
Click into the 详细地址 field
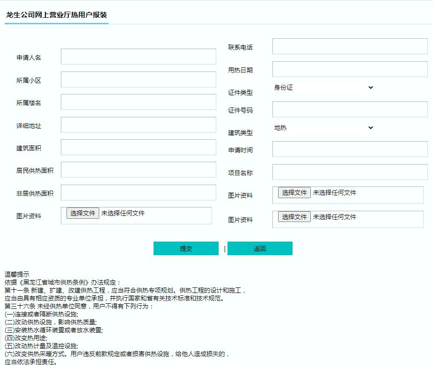tap(138, 125)
